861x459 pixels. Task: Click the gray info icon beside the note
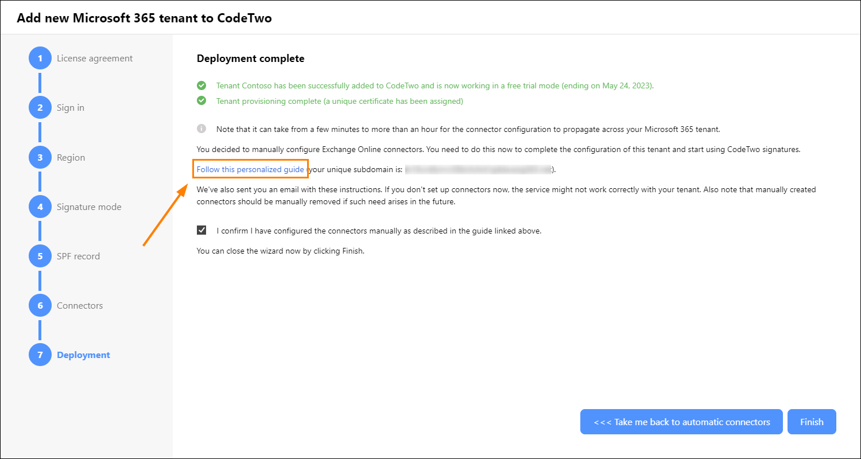coord(201,129)
